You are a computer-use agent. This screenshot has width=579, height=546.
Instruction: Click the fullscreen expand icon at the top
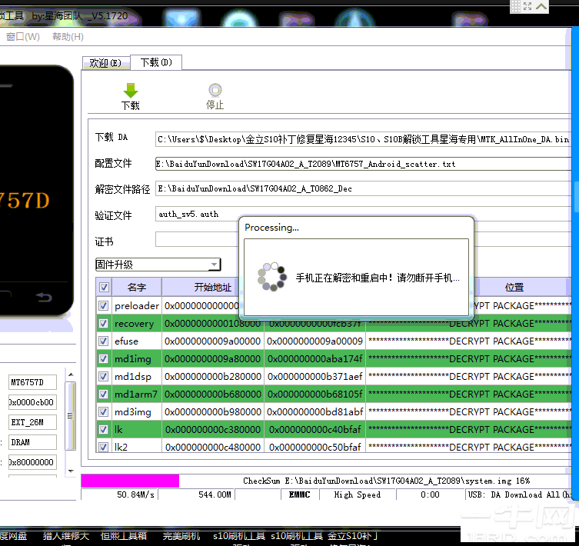pyautogui.click(x=527, y=6)
